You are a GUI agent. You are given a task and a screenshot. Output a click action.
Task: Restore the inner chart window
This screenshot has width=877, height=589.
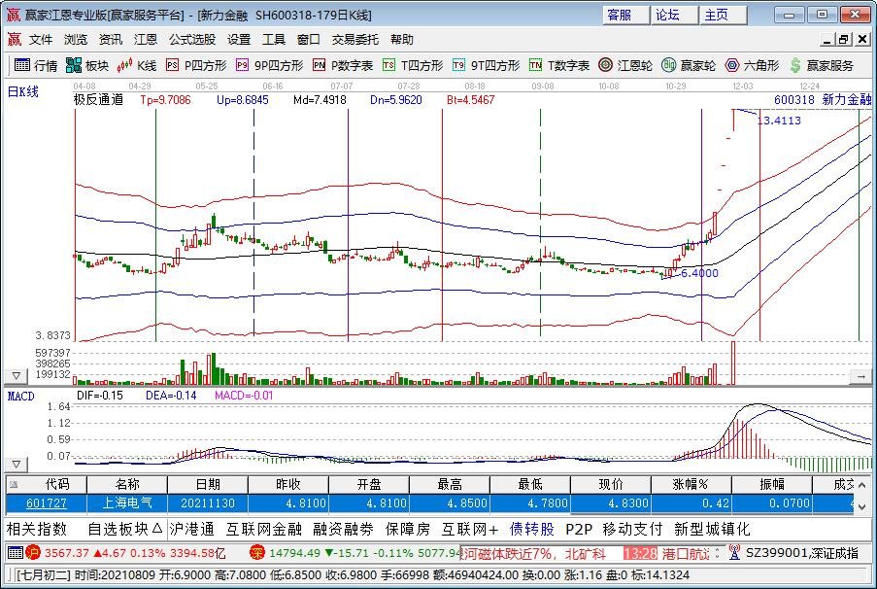[843, 39]
